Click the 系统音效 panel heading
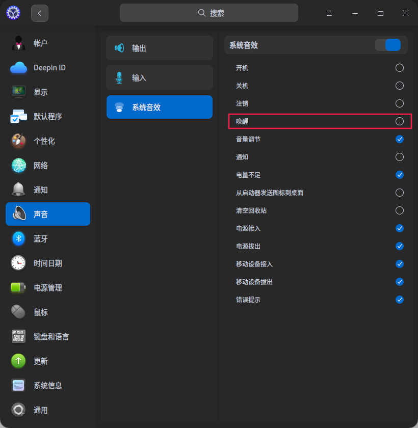The width and height of the screenshot is (418, 428). (x=244, y=45)
